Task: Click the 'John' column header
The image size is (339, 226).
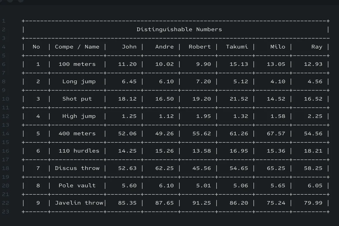Action: (129, 47)
